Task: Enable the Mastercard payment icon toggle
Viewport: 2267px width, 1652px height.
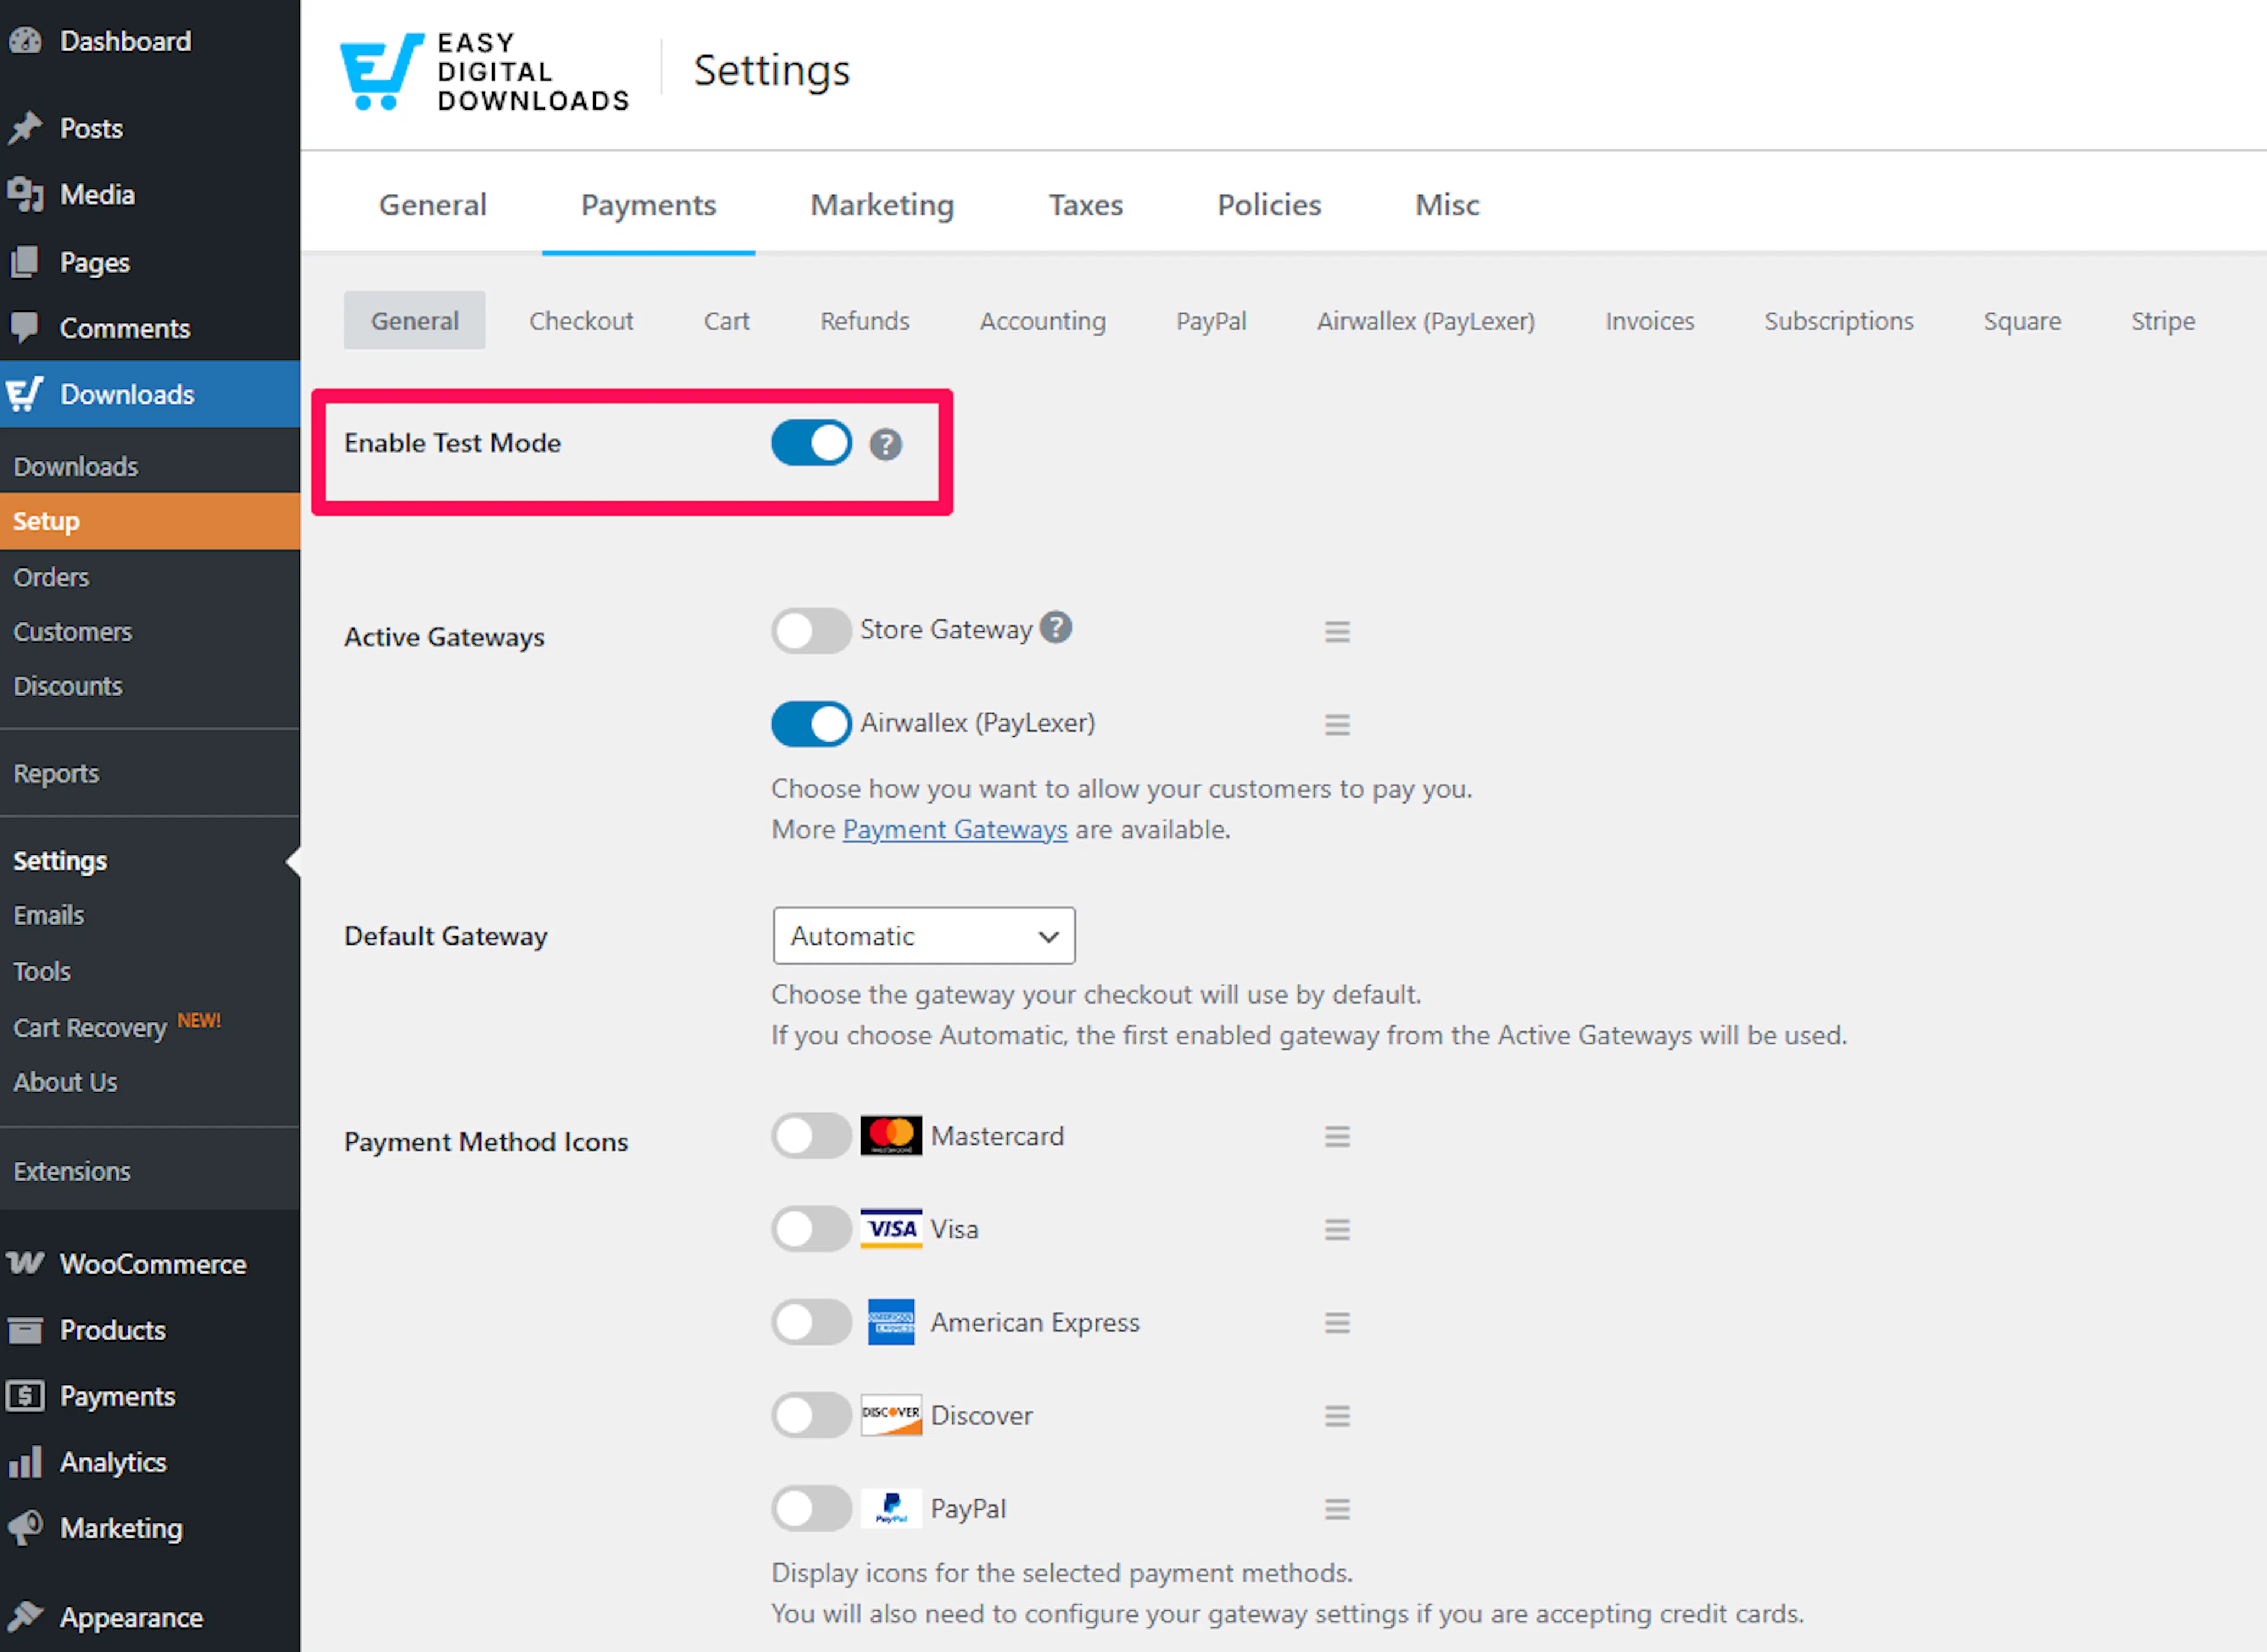Action: pos(811,1137)
